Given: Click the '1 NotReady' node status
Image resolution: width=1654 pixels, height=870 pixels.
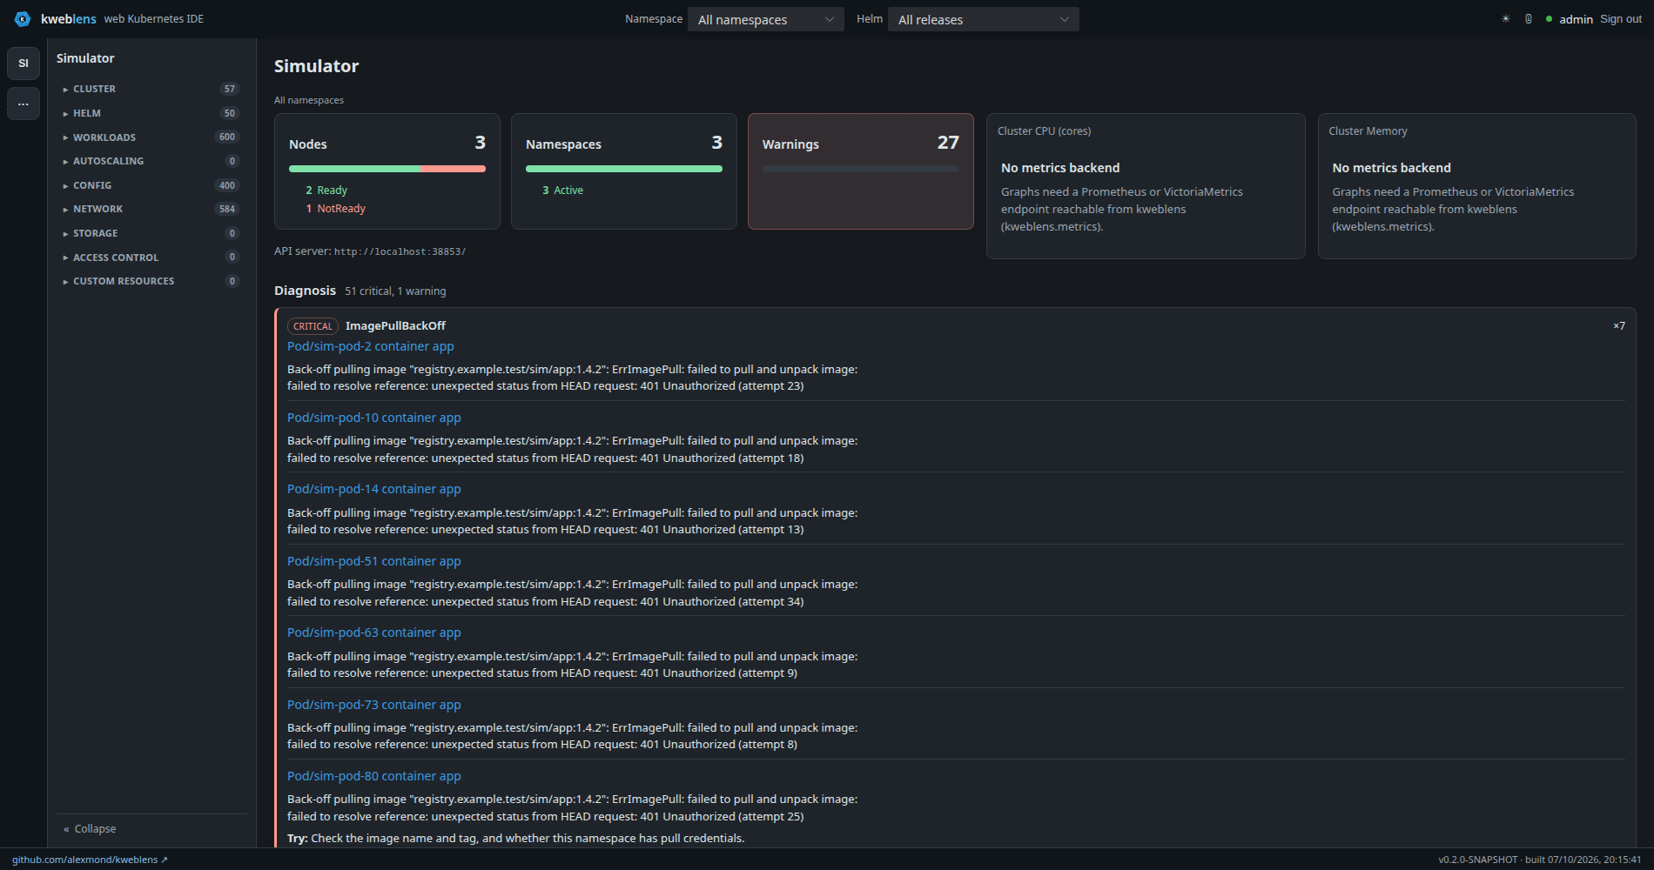Looking at the screenshot, I should (x=336, y=209).
